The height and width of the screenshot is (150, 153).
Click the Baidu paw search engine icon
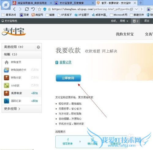(x=148, y=9)
